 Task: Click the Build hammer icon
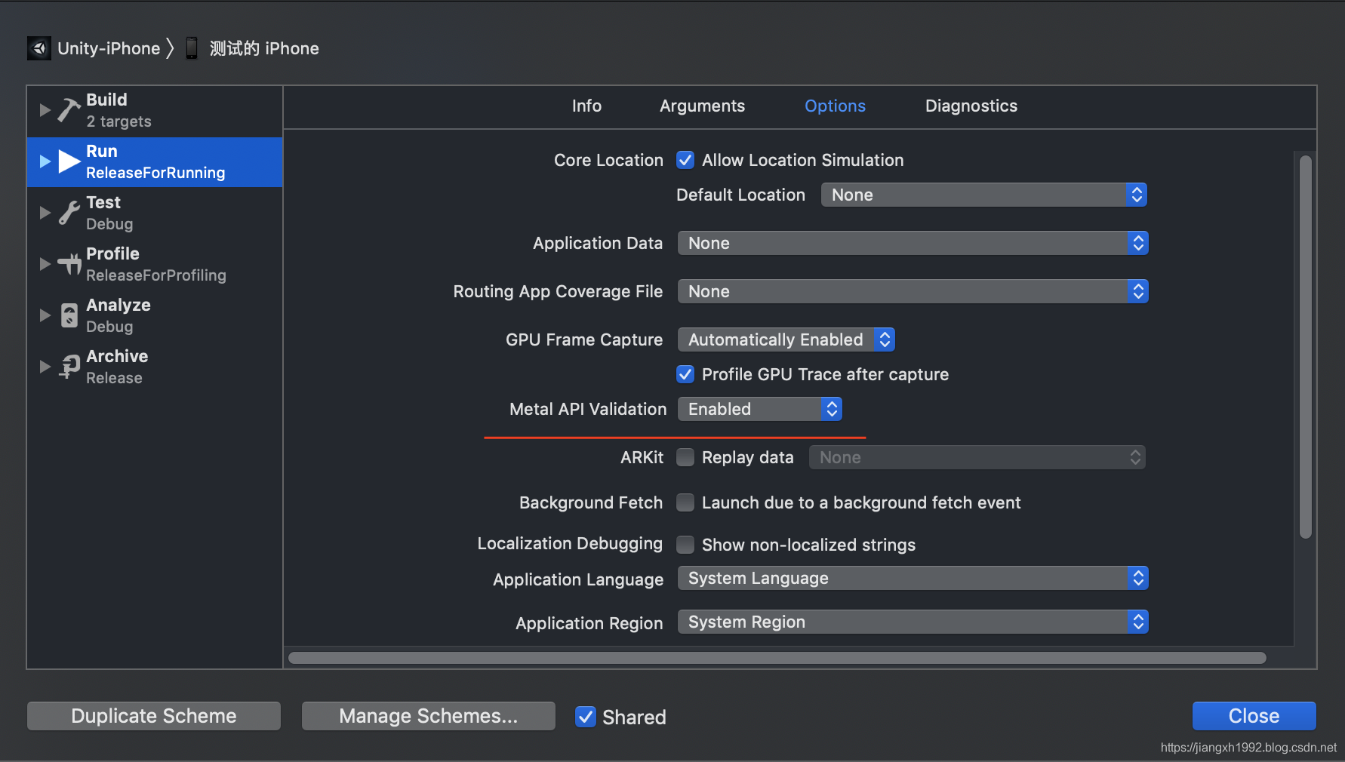[x=69, y=110]
